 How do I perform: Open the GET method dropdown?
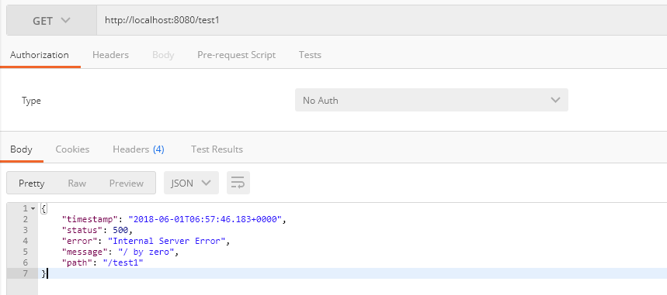click(51, 20)
